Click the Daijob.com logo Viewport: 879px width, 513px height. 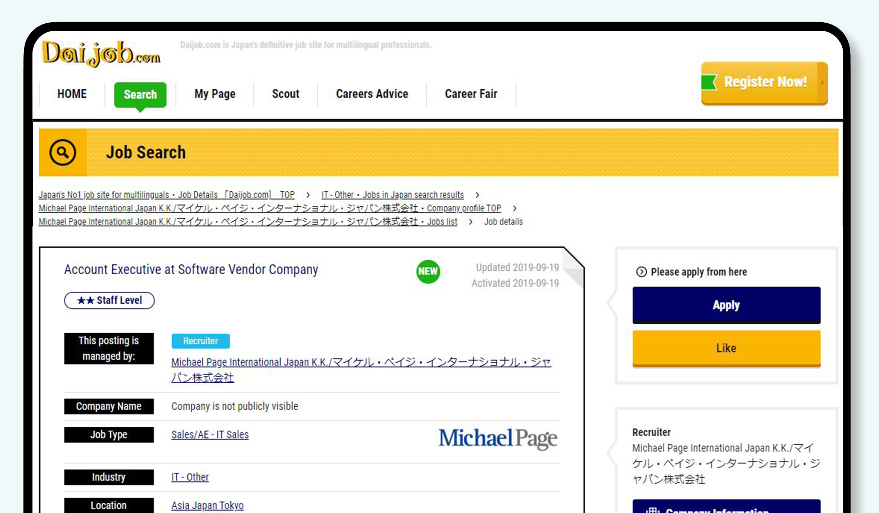click(101, 54)
